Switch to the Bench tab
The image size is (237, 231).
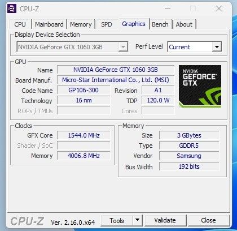(x=160, y=24)
